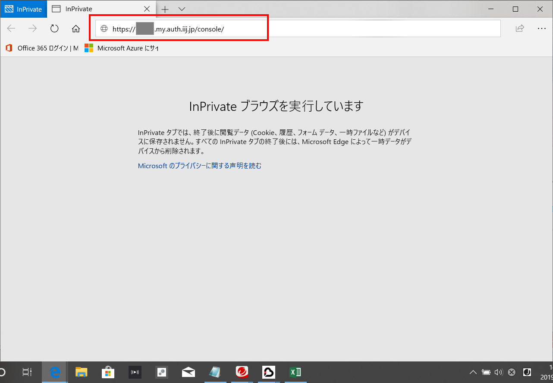Show hidden system tray icons

point(473,372)
